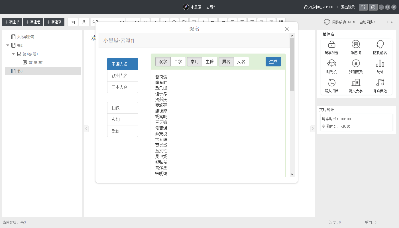Select 单字 single-character name option

pos(178,62)
